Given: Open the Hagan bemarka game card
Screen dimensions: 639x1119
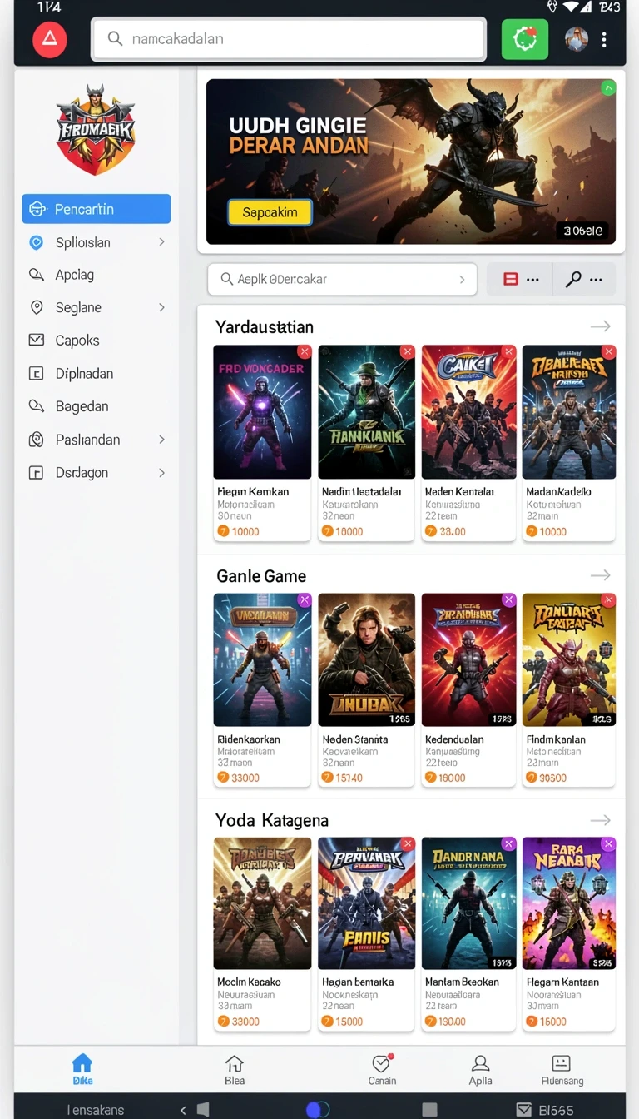Looking at the screenshot, I should [x=366, y=934].
